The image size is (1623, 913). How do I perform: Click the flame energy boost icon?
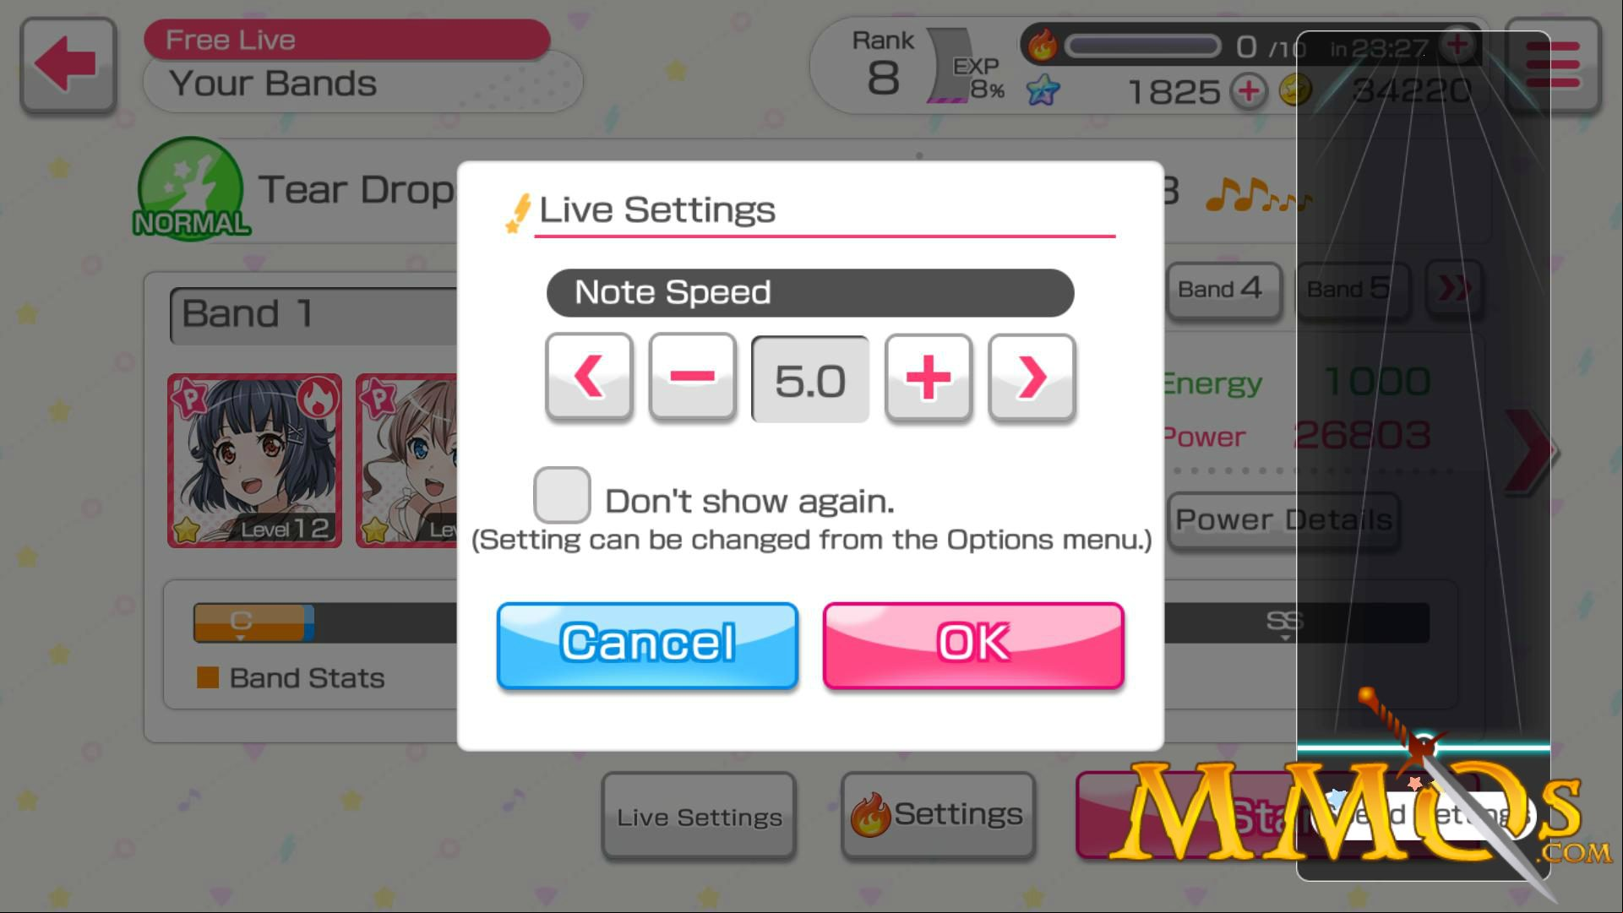point(1043,45)
